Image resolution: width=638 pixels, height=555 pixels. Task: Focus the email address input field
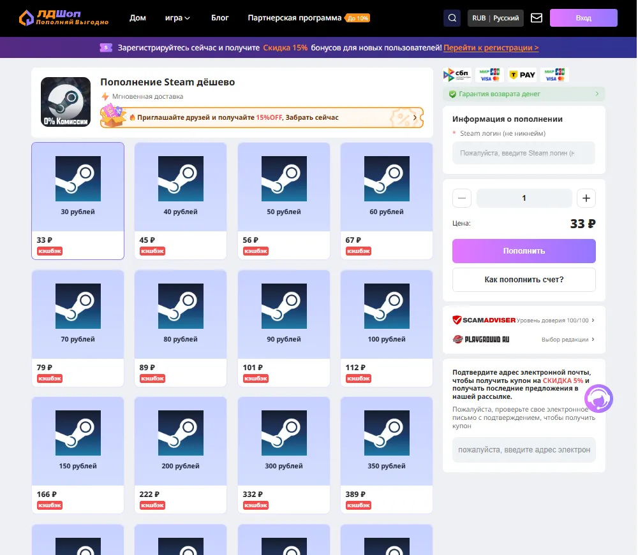point(524,450)
